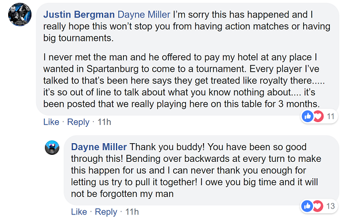This screenshot has width=362, height=222.
Task: Click the Dayne Miller author name on reply
Action: pyautogui.click(x=99, y=147)
